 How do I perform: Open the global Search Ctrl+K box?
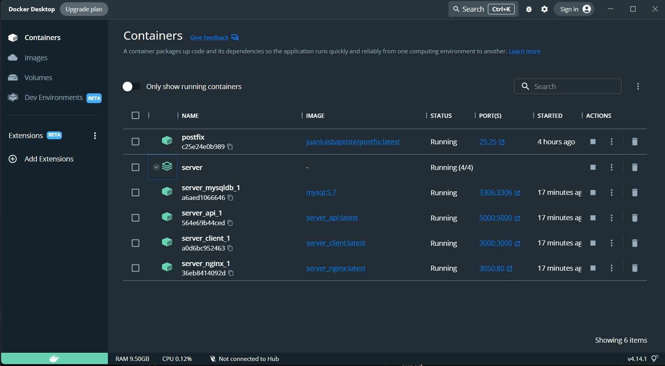click(484, 9)
